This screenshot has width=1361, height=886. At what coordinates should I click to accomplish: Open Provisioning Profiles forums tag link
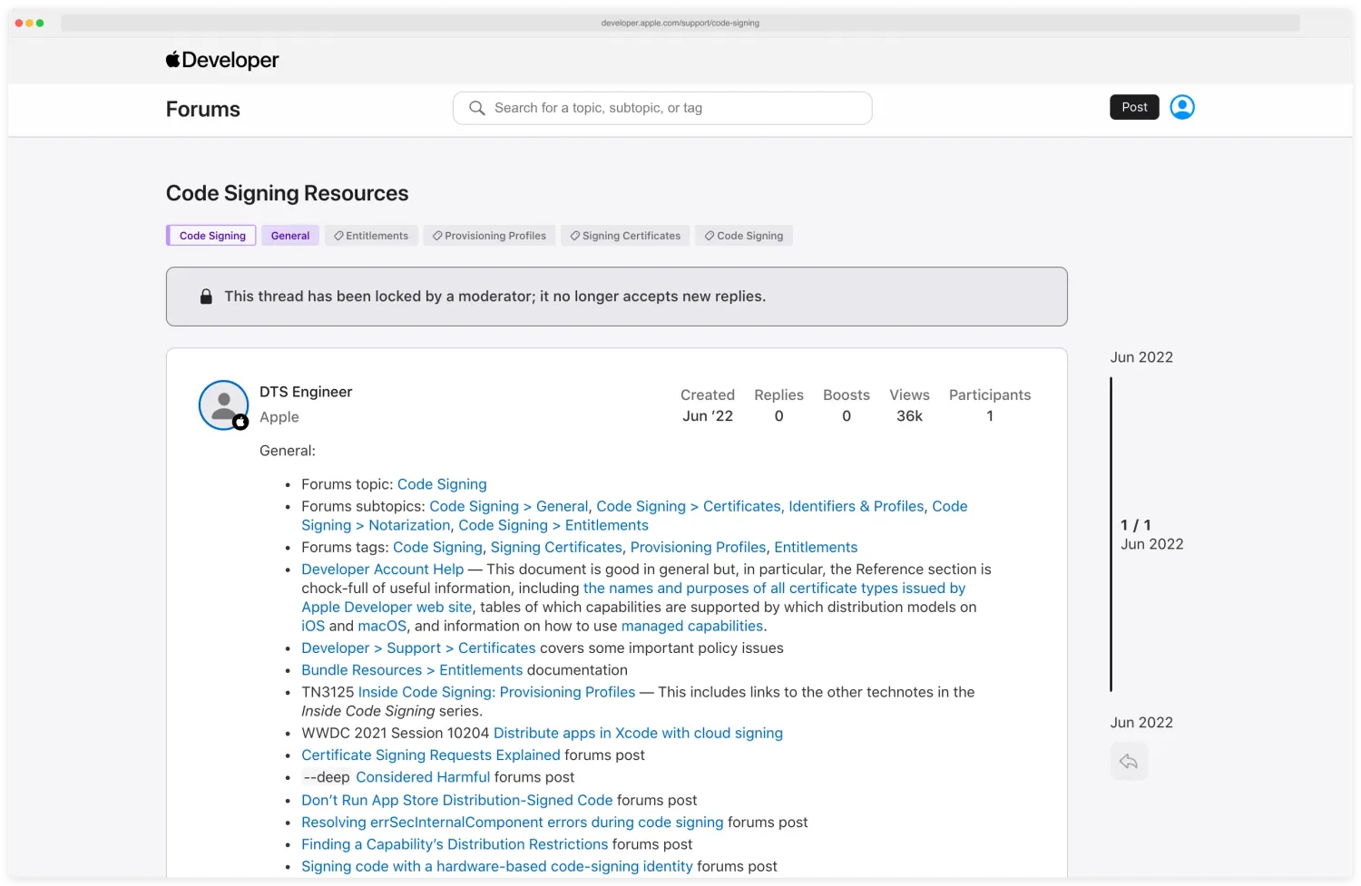698,547
